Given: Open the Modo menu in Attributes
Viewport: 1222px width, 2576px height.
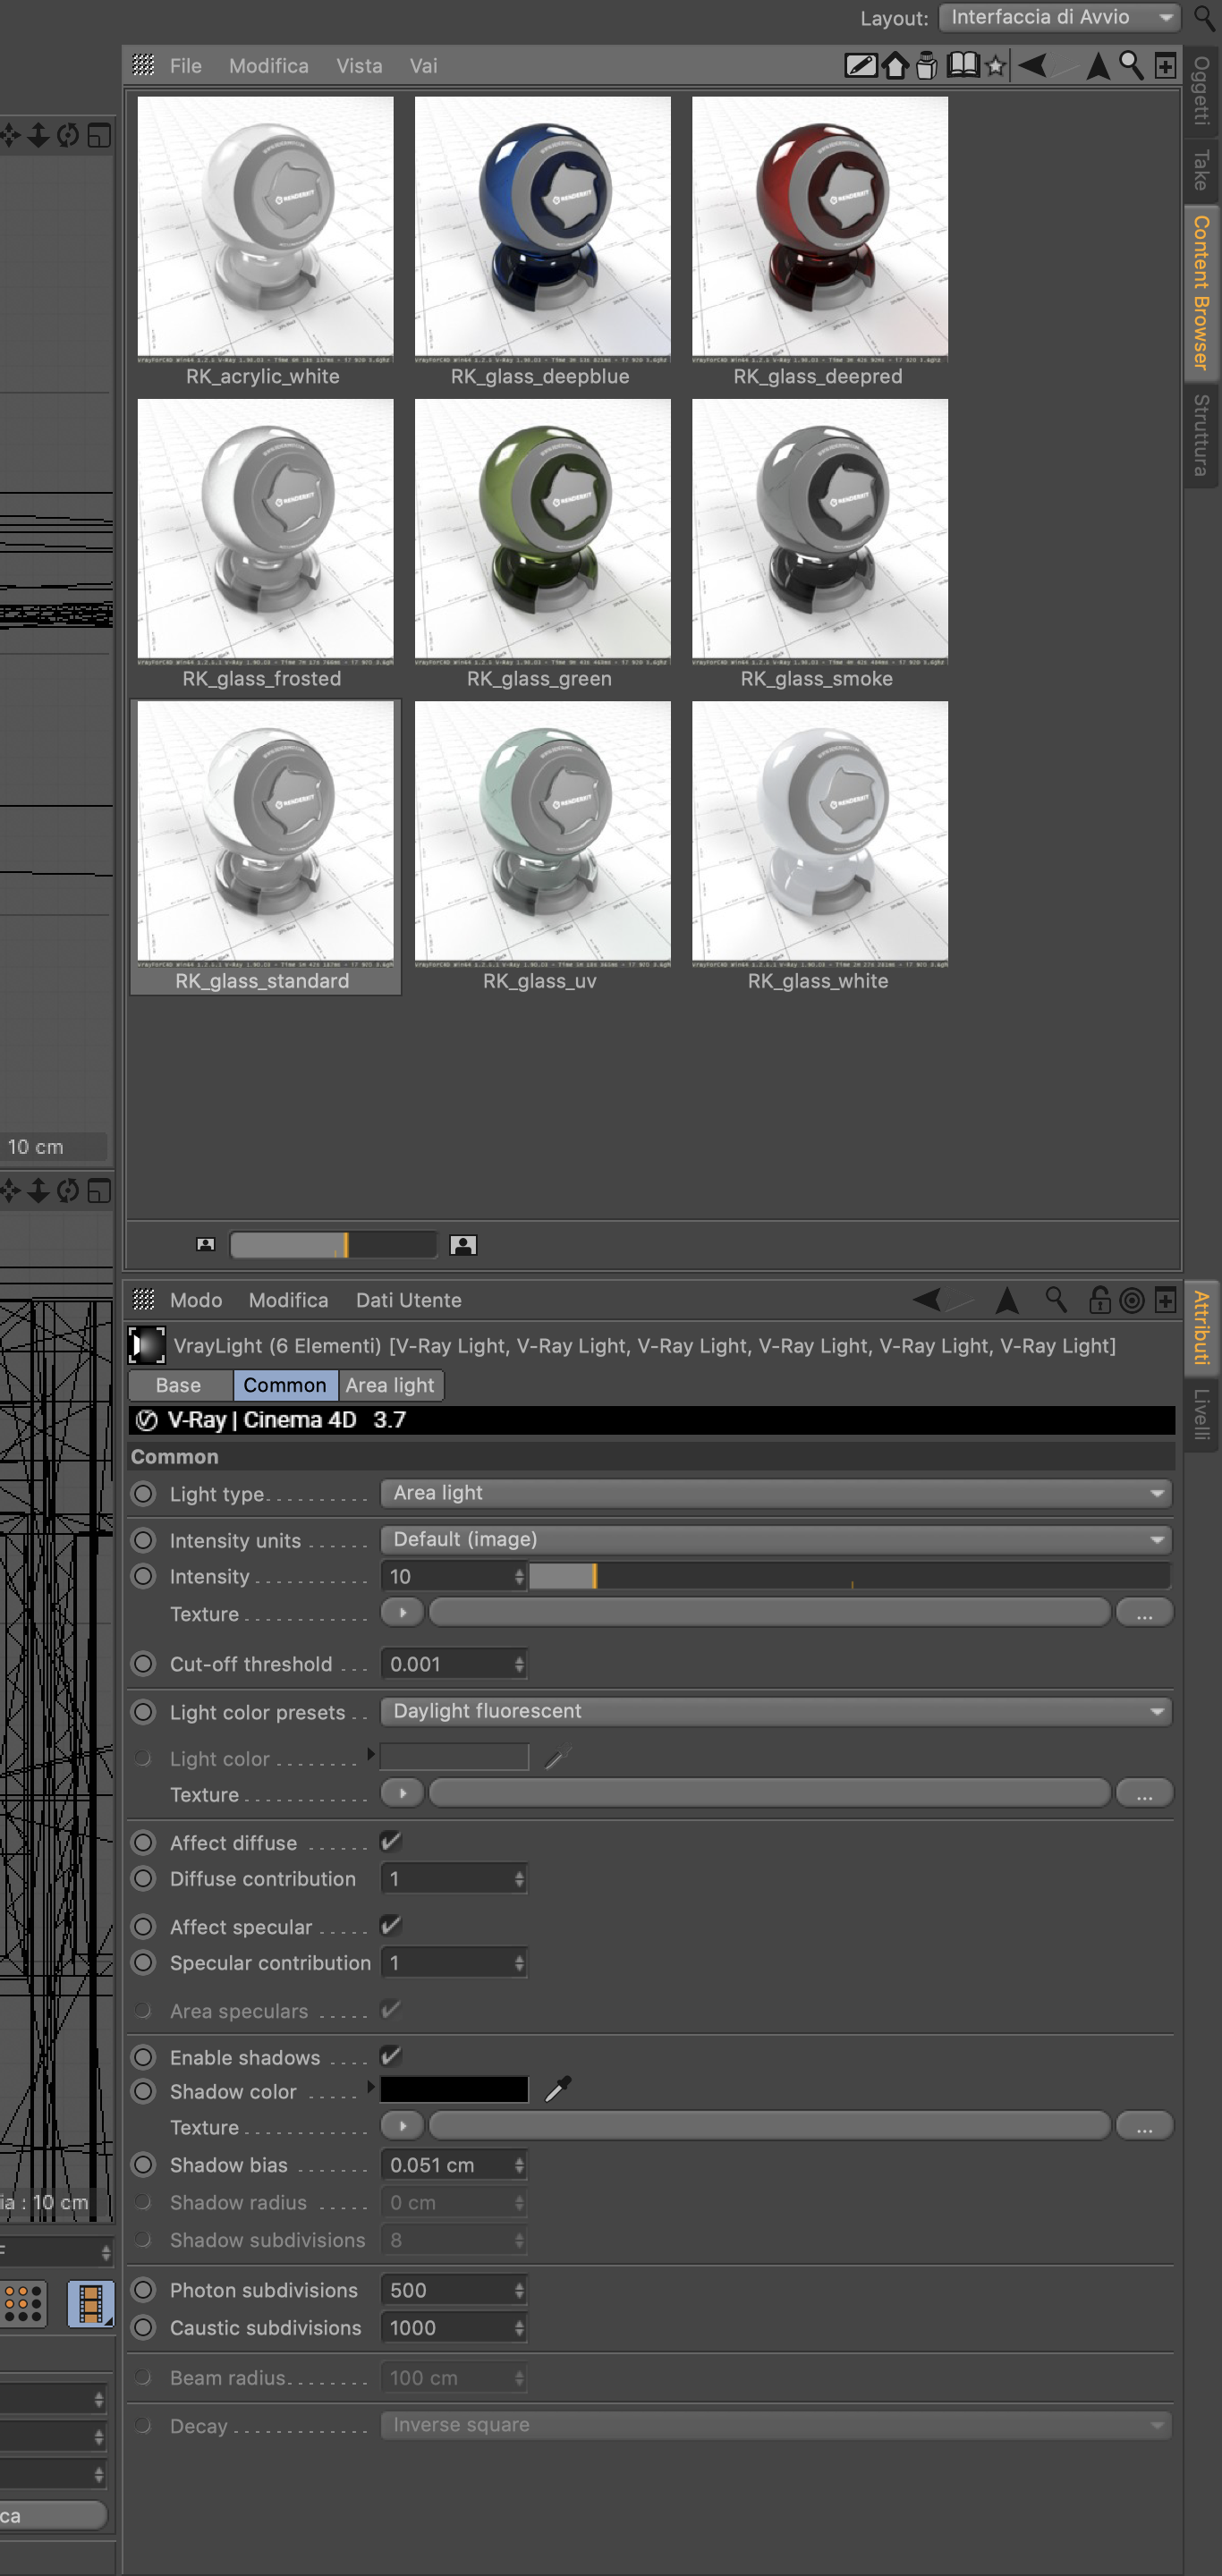Looking at the screenshot, I should pos(196,1300).
